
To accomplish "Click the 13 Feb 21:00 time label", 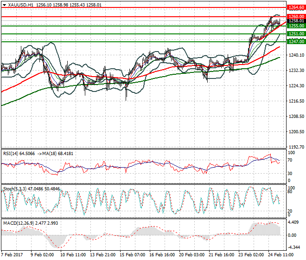I will [x=102, y=255].
